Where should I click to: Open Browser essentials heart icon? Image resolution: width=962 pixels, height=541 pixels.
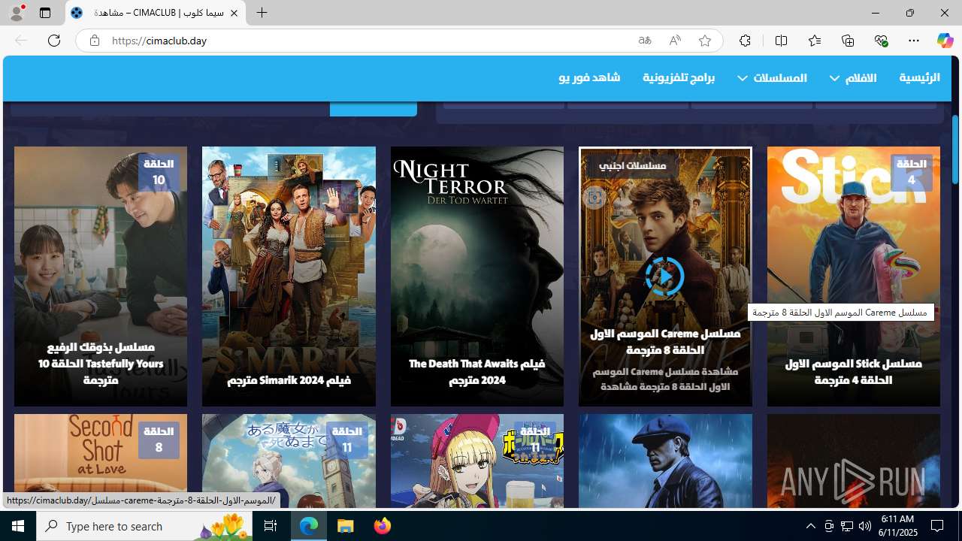tap(881, 41)
